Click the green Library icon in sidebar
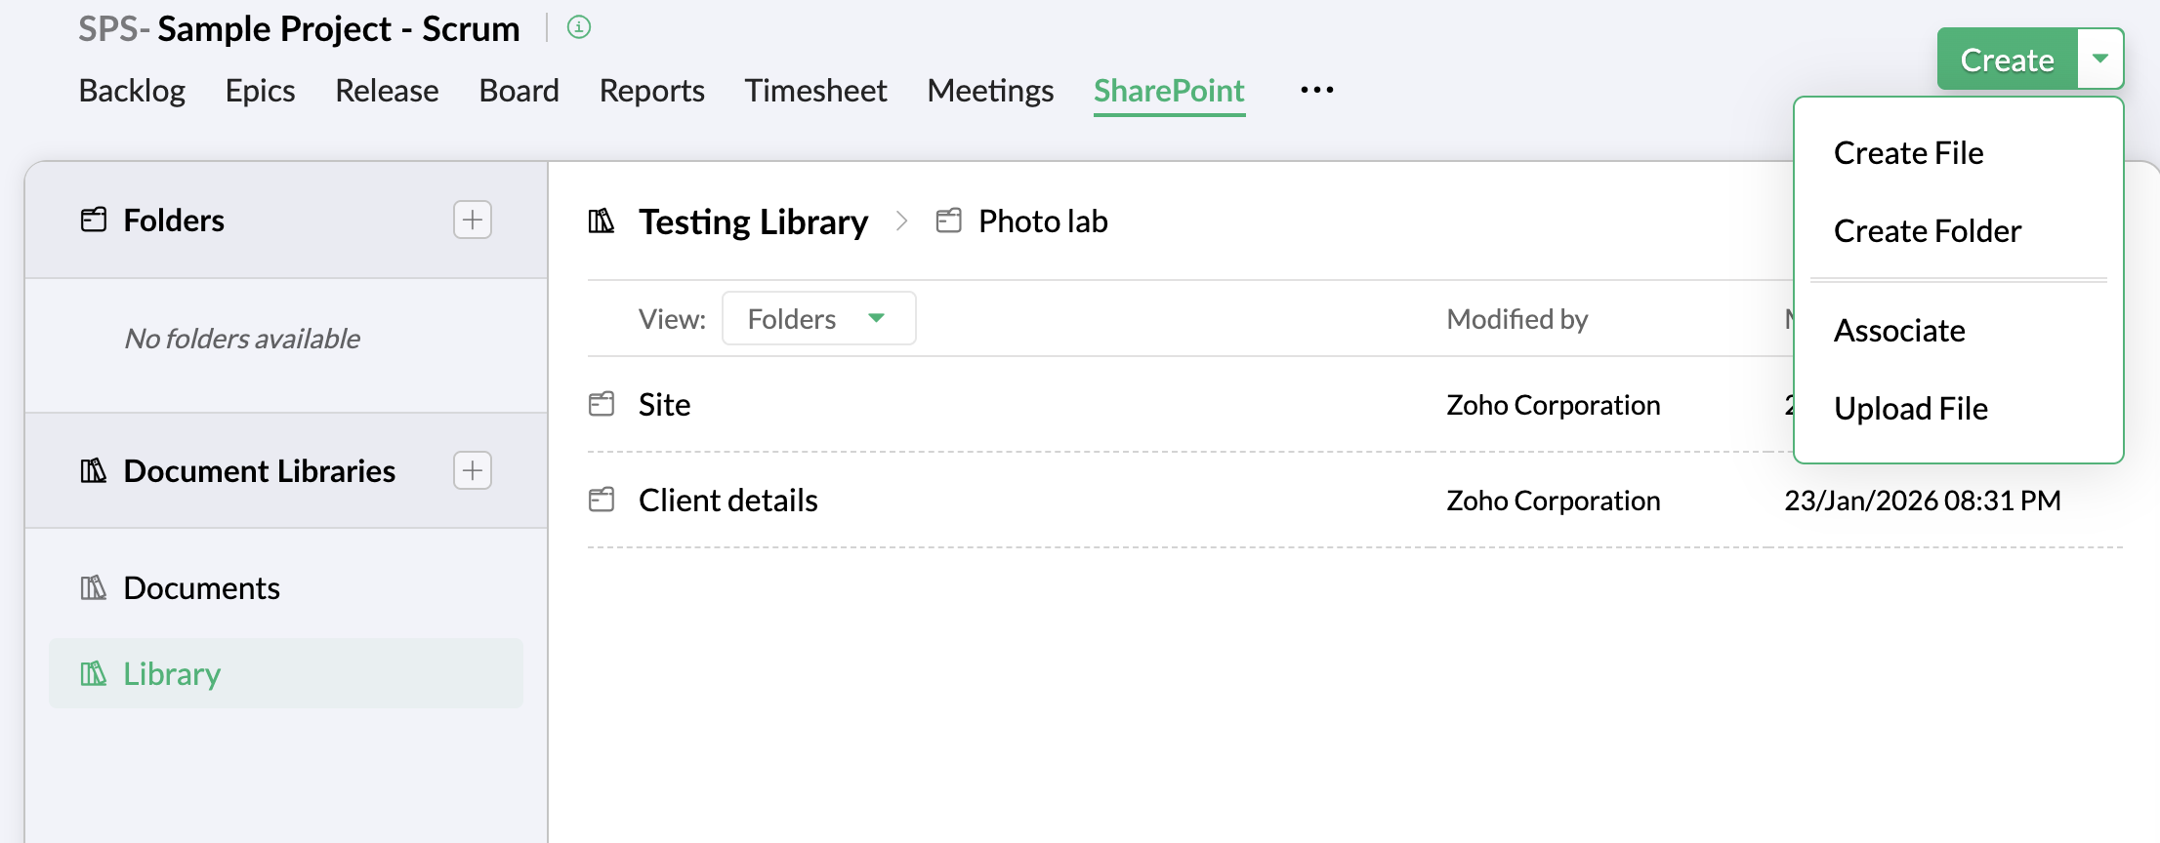2160x843 pixels. coord(94,673)
